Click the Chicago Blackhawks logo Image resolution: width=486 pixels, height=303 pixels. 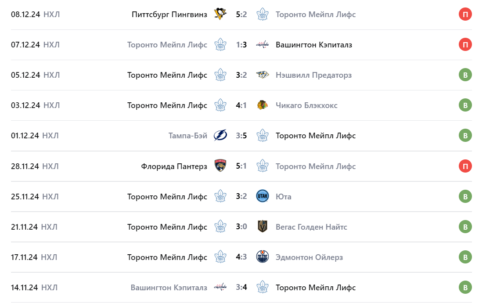coord(263,105)
